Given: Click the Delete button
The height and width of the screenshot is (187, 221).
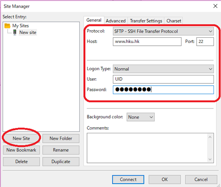Looking at the screenshot, I should click(x=21, y=162).
